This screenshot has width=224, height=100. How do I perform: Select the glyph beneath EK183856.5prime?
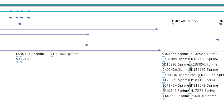pos(190,67)
